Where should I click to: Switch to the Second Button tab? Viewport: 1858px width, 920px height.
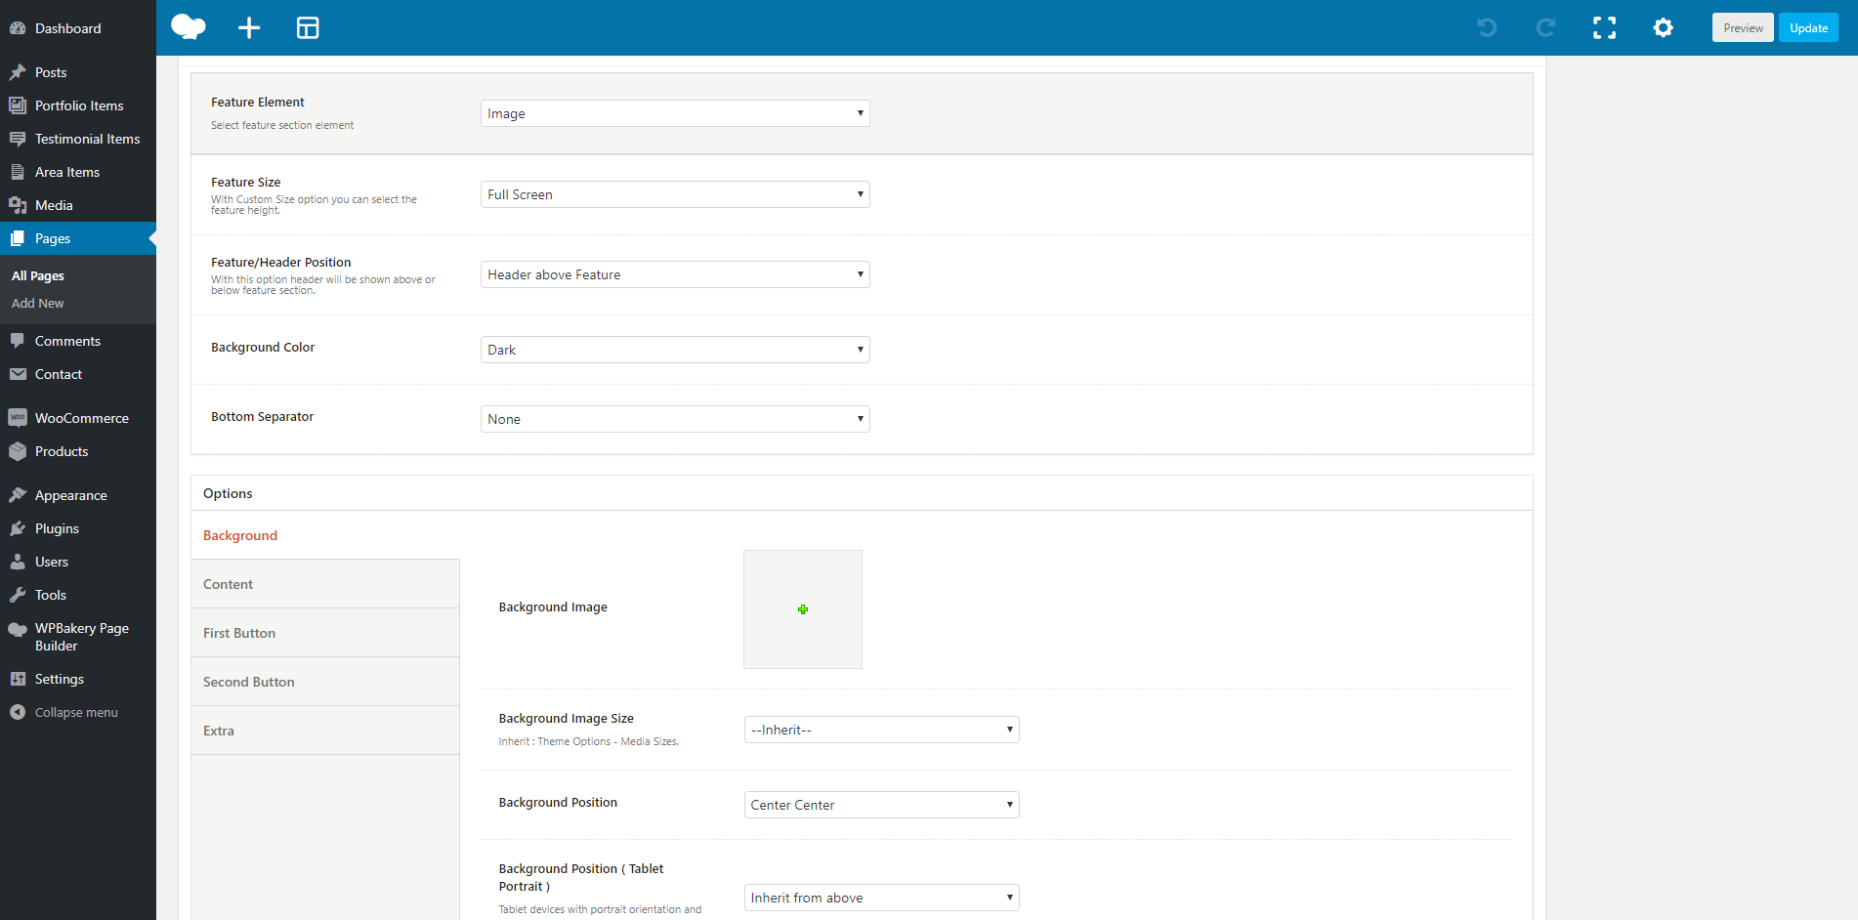tap(325, 682)
